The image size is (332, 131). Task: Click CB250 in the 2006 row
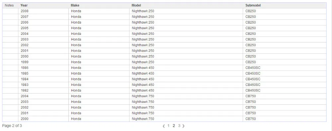250,23
